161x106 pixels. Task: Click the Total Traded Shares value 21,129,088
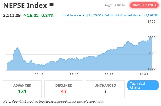point(151,15)
